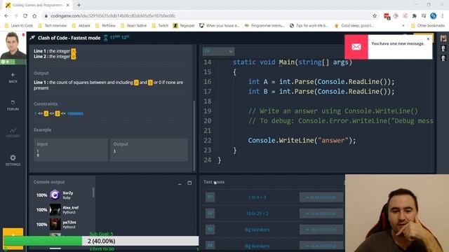
Task: Click the browser back arrow
Action: tap(6, 16)
